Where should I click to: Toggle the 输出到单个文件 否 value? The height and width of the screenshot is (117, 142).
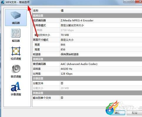101,98
